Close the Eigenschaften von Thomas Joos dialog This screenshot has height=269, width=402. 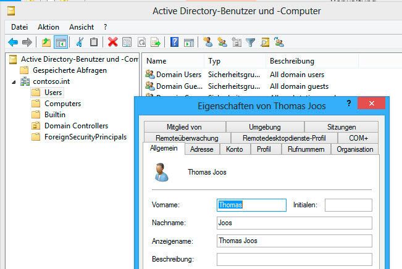tap(371, 103)
